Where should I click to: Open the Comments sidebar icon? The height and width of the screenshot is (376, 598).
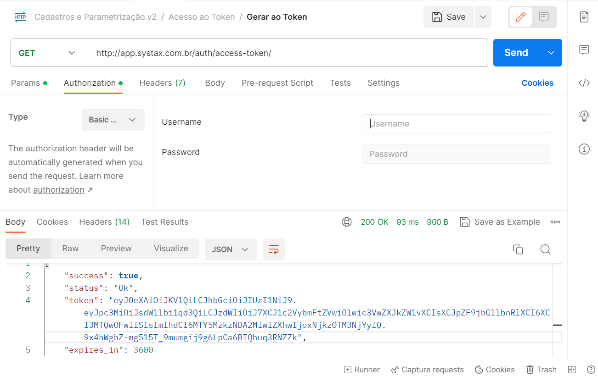[584, 50]
